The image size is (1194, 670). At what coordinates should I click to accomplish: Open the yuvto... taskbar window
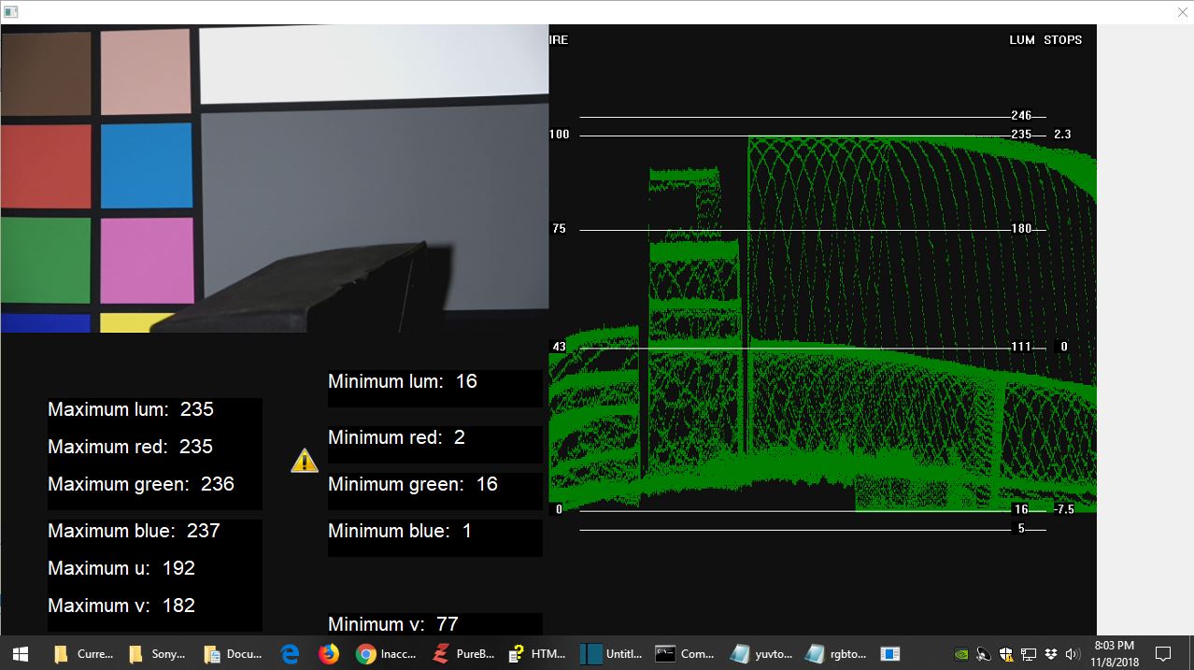tap(760, 653)
